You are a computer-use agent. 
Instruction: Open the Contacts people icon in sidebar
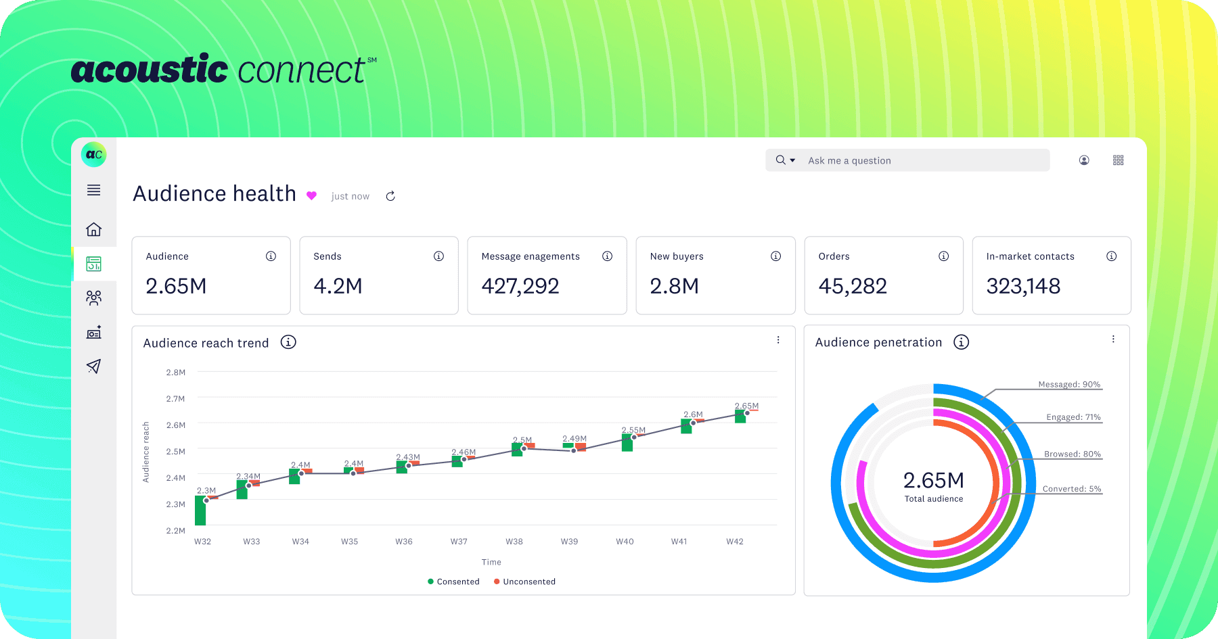[x=93, y=298]
